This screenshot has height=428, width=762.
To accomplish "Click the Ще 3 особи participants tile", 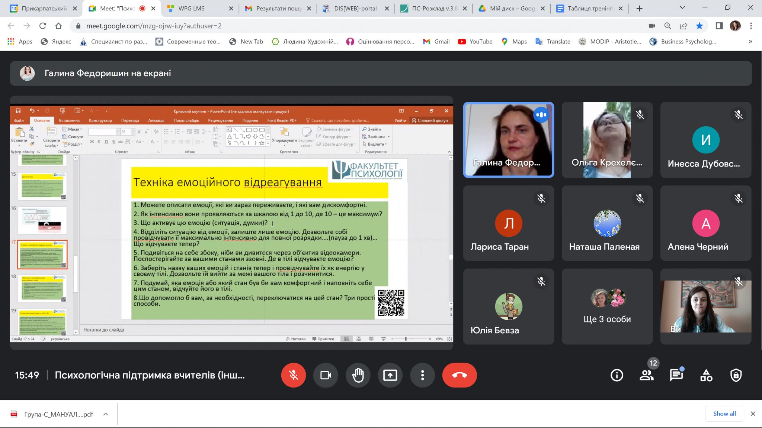I will tap(607, 307).
